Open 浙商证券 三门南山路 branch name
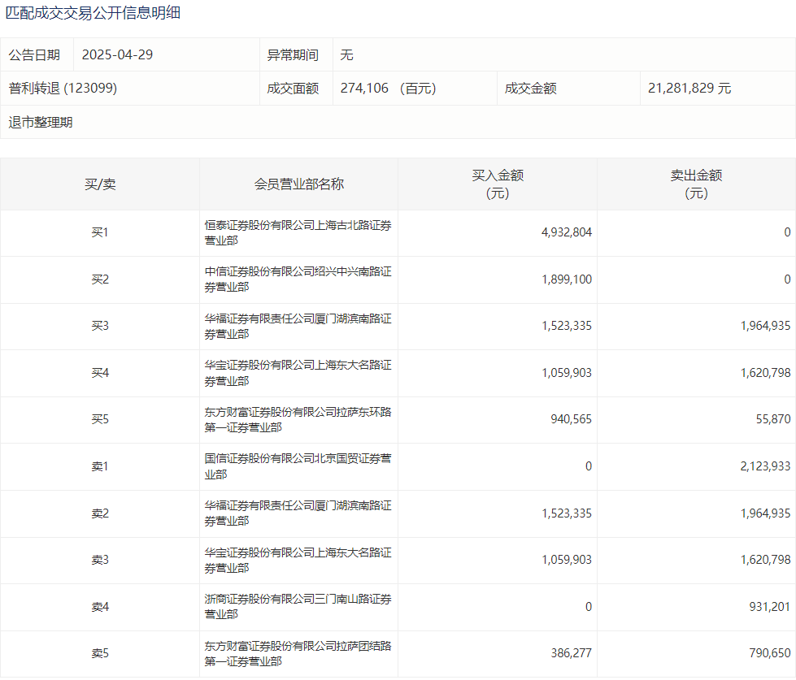 tap(298, 607)
